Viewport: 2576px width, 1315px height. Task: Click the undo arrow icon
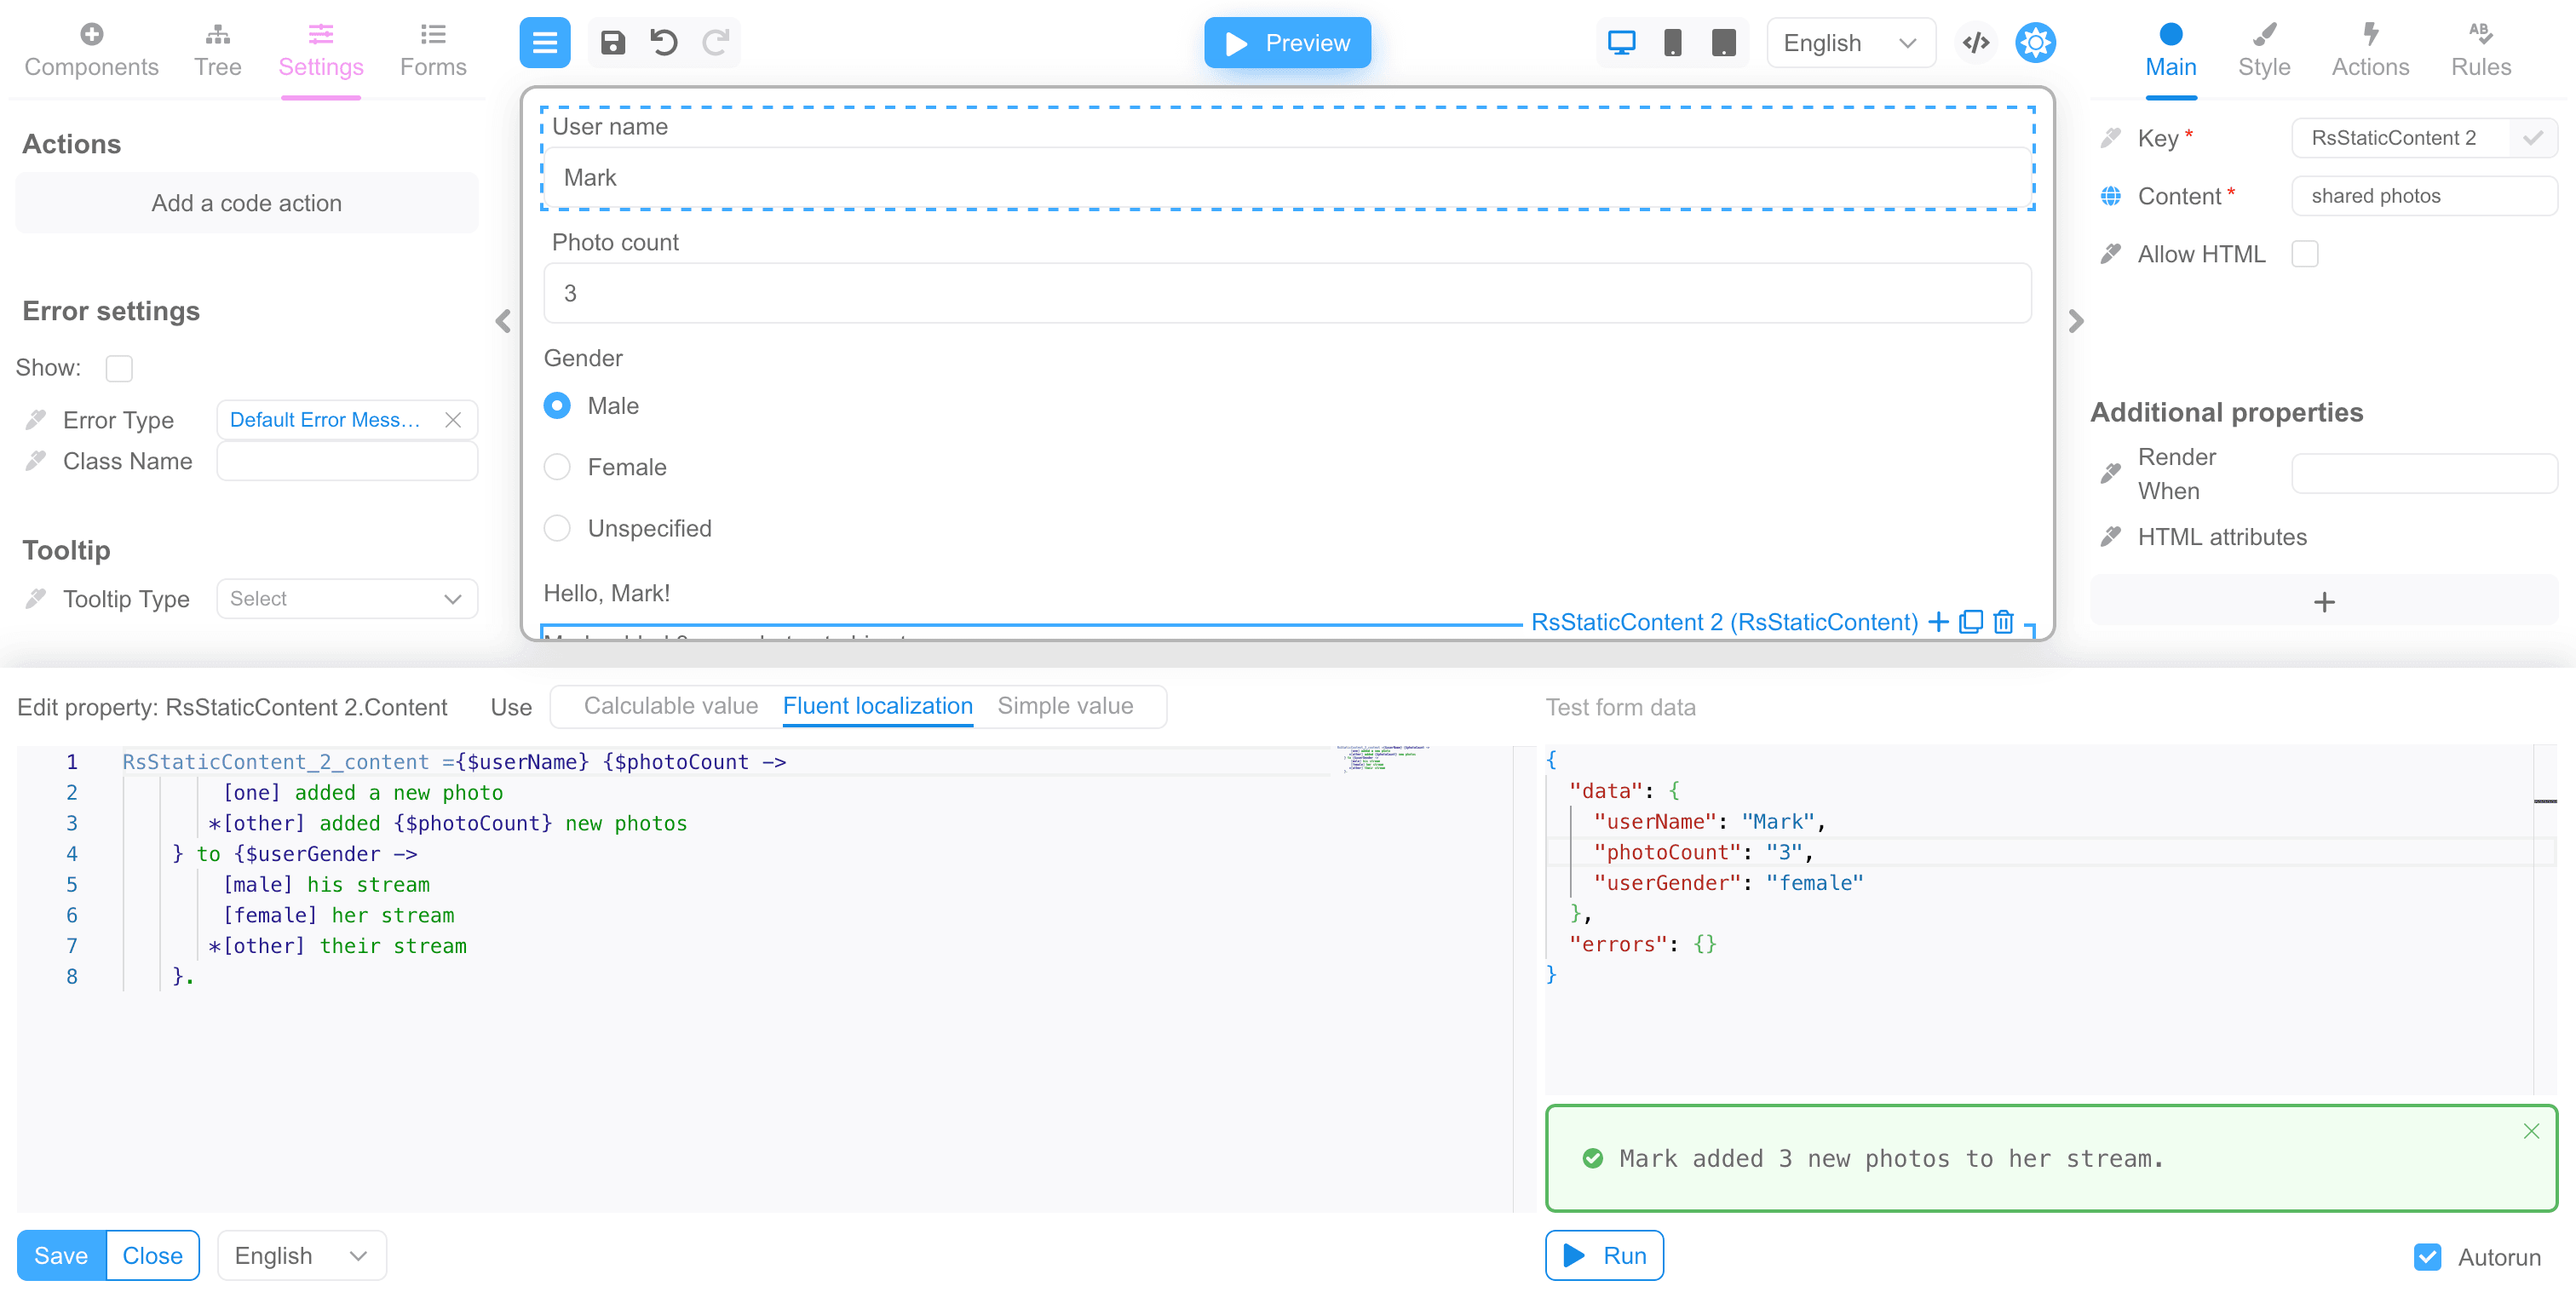pyautogui.click(x=663, y=43)
